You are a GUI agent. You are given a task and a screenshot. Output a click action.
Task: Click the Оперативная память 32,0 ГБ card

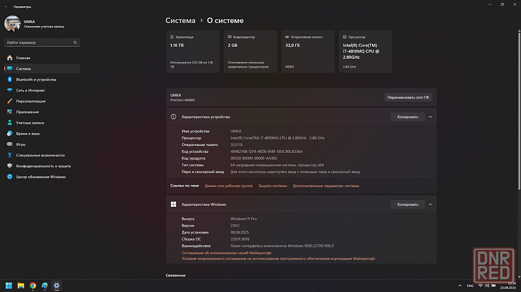pyautogui.click(x=308, y=52)
